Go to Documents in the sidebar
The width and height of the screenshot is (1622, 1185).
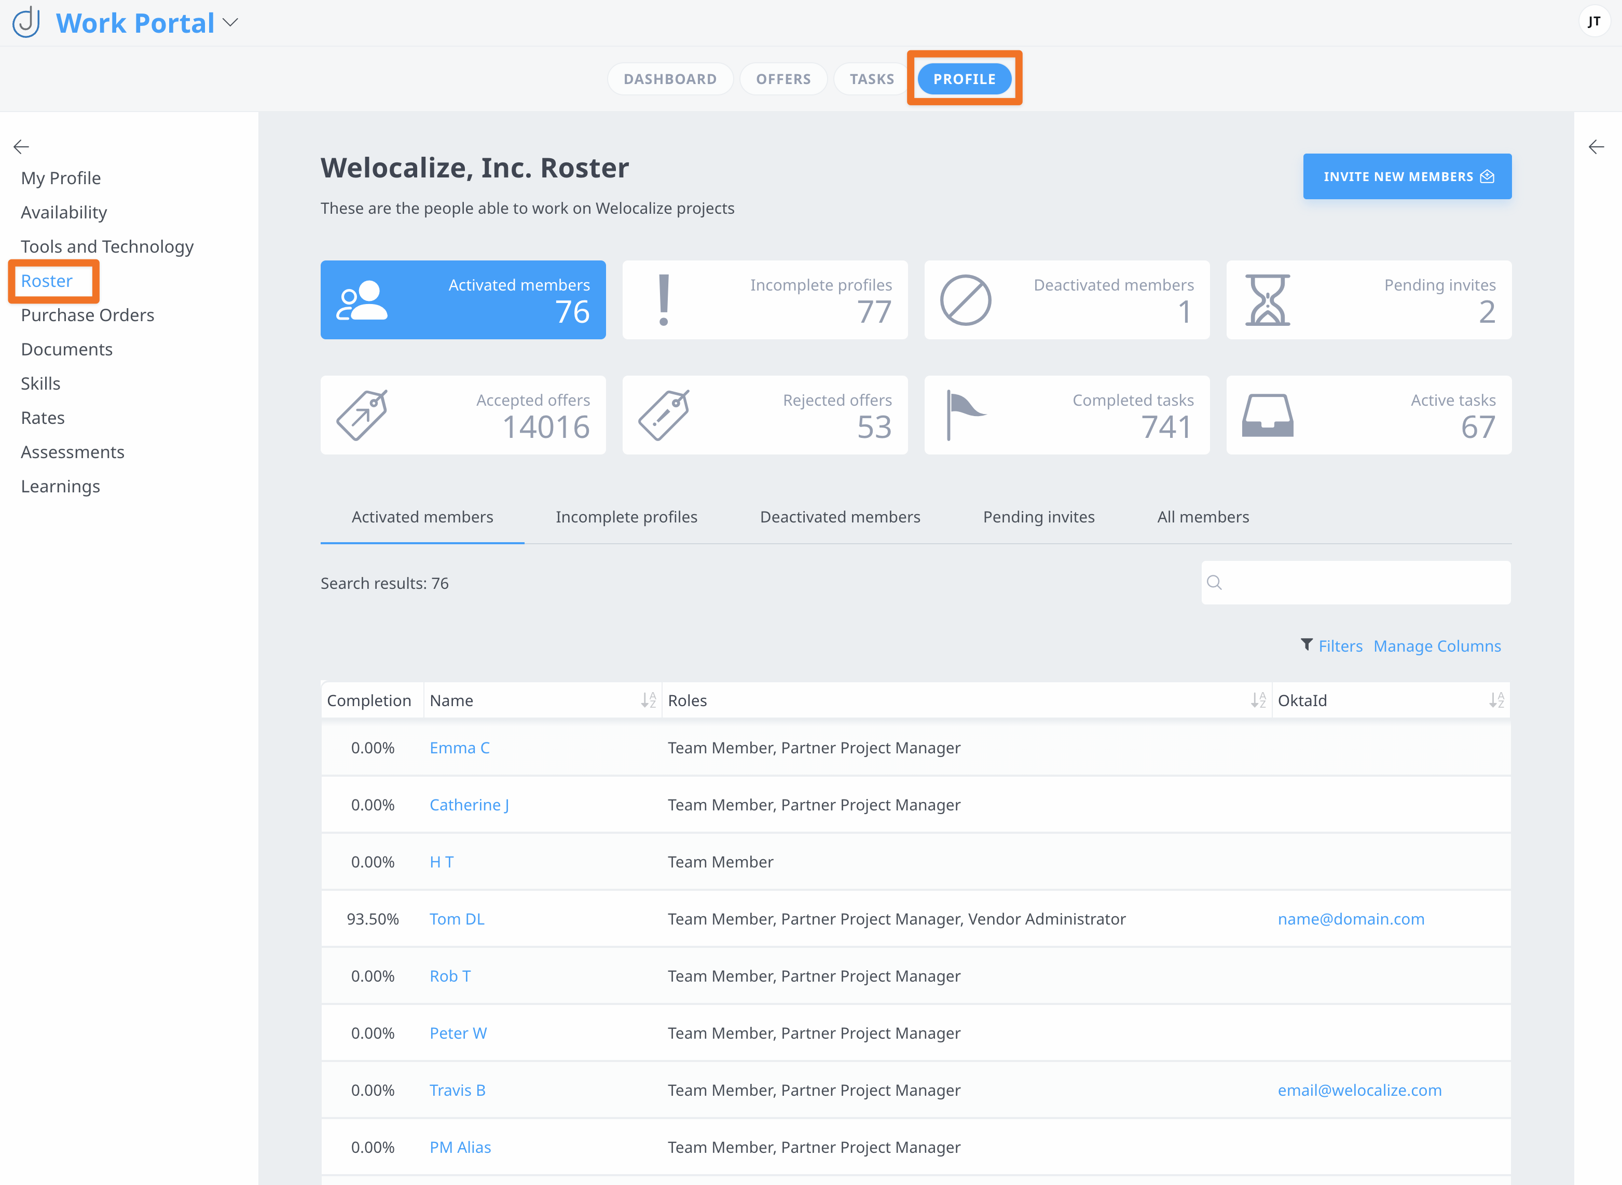(67, 349)
